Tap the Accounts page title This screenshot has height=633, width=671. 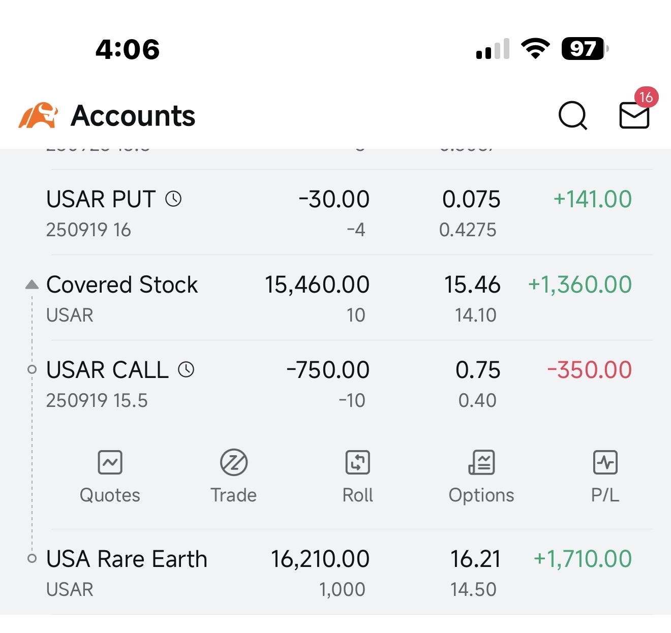click(133, 116)
